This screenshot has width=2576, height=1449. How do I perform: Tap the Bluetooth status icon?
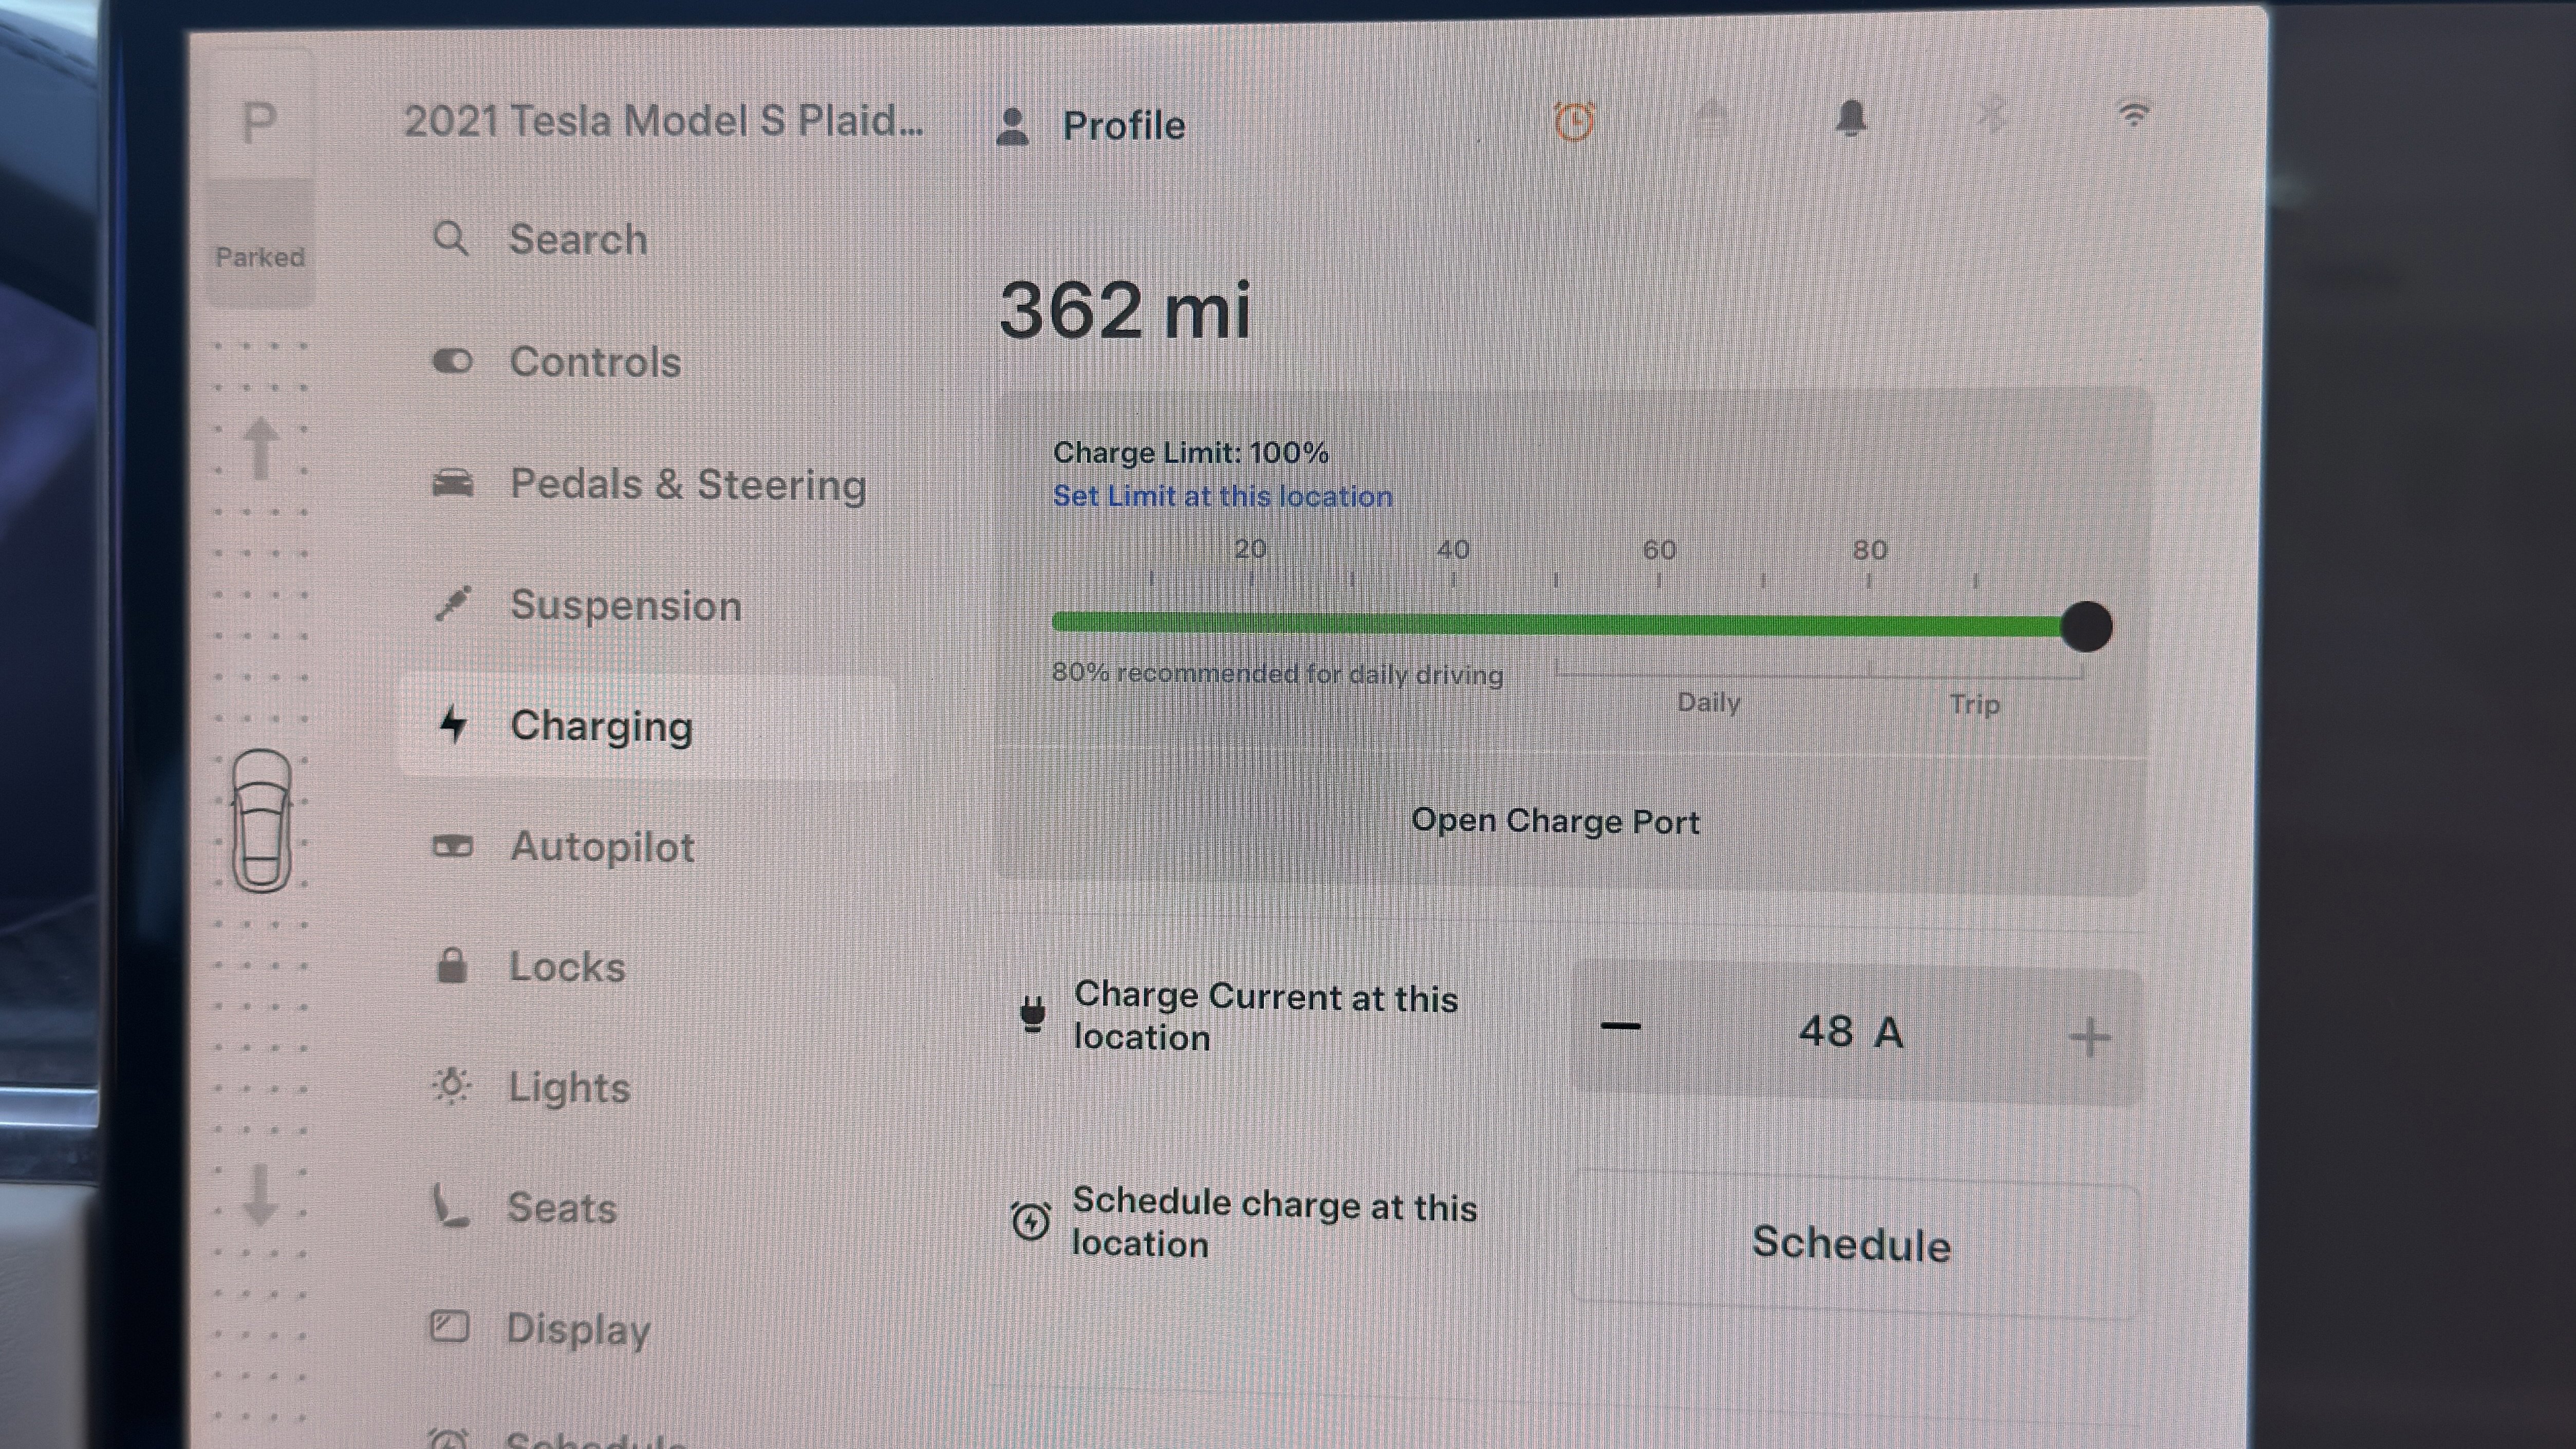pyautogui.click(x=1992, y=117)
